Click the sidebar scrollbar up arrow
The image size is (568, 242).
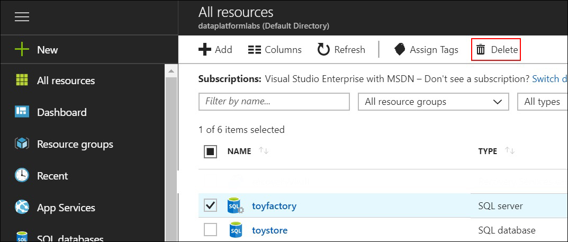pyautogui.click(x=172, y=71)
